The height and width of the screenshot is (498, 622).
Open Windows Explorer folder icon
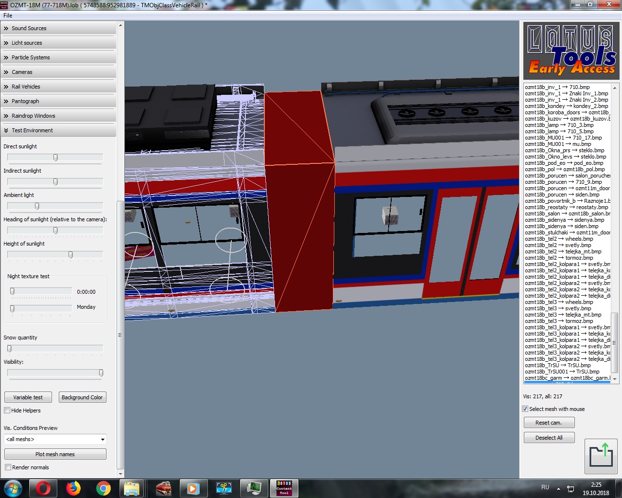(x=132, y=488)
